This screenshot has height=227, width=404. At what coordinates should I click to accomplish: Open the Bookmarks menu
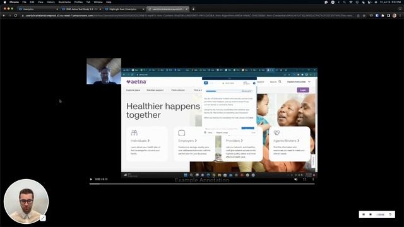64,2
